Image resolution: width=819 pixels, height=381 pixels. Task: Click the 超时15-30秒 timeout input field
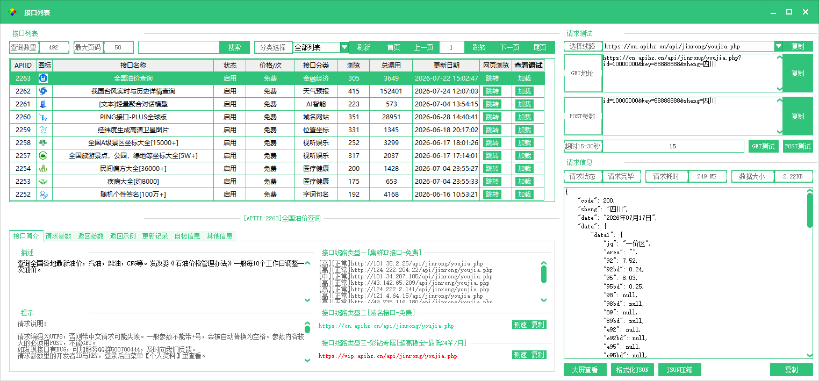tap(673, 146)
